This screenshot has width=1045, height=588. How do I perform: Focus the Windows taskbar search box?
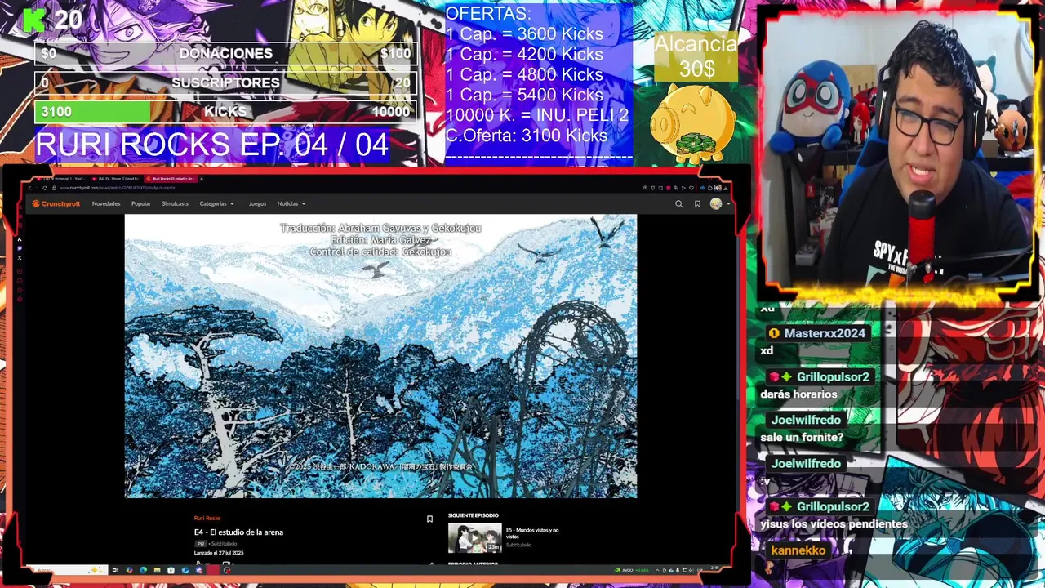[x=65, y=570]
